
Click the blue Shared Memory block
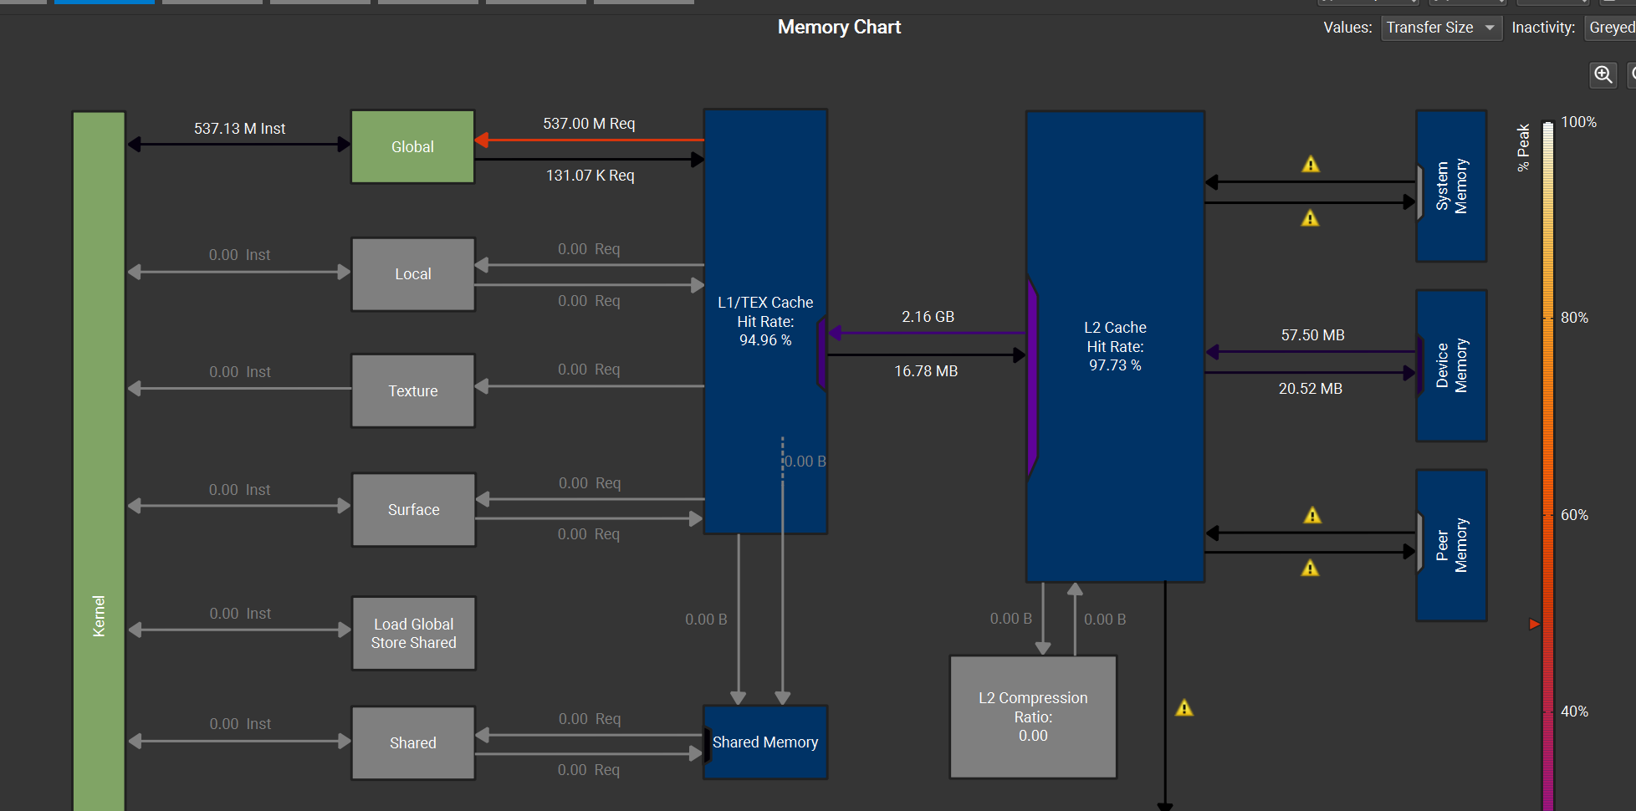(x=765, y=742)
